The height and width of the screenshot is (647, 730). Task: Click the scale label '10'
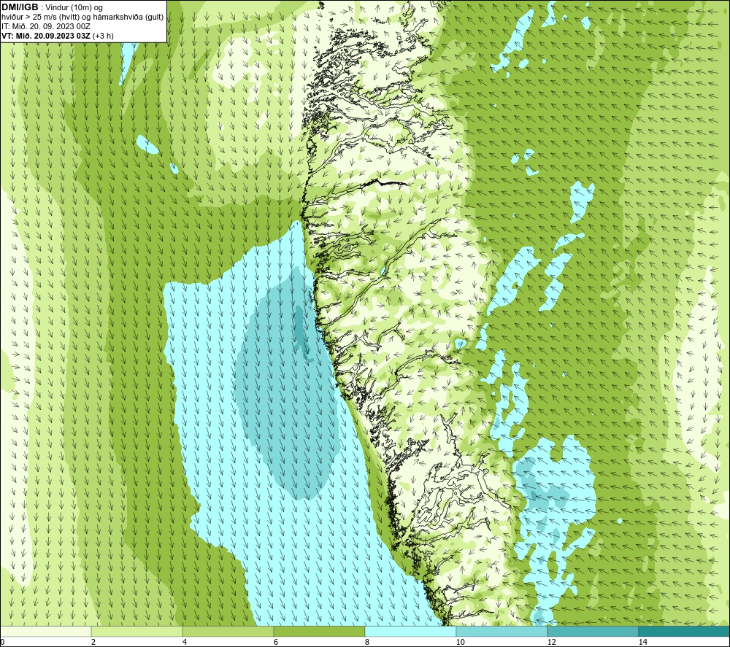coord(461,642)
